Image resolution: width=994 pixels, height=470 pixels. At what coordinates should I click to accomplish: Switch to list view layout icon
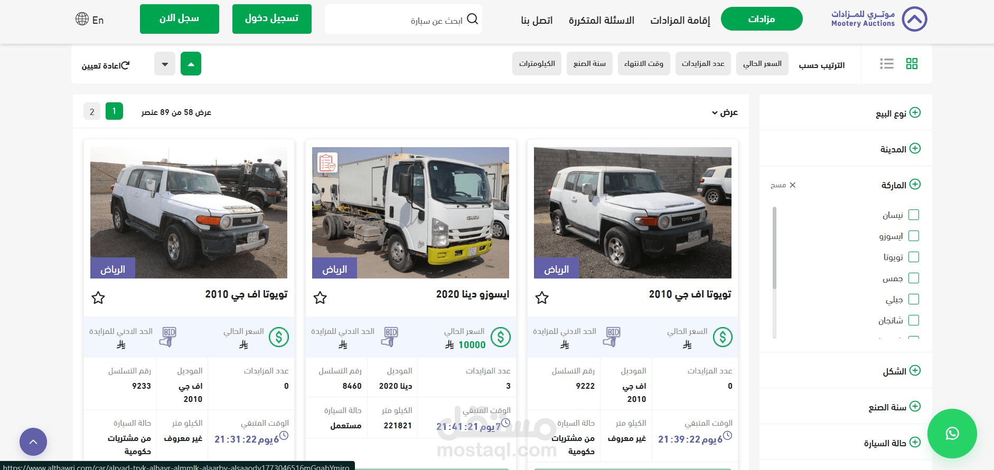[887, 64]
